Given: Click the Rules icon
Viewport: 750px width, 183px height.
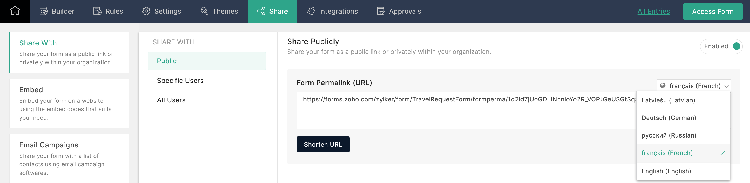Looking at the screenshot, I should (97, 11).
